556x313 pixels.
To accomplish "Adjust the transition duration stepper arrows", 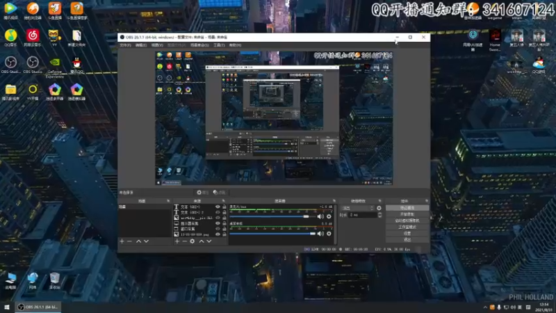I will [x=379, y=215].
